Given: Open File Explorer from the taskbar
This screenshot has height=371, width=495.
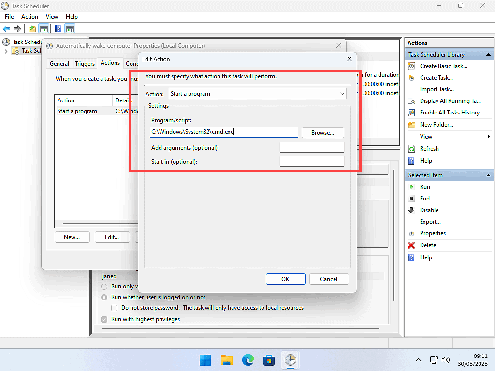Looking at the screenshot, I should tap(227, 360).
